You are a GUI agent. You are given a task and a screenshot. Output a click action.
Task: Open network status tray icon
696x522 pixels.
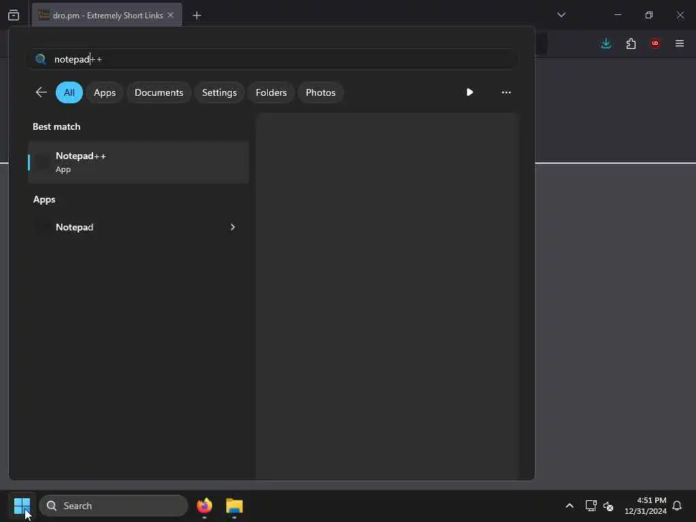pos(591,506)
